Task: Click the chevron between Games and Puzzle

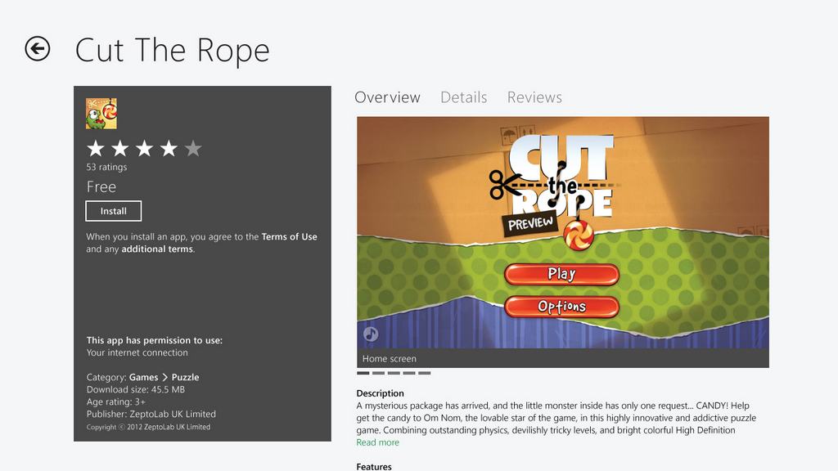Action: (164, 377)
